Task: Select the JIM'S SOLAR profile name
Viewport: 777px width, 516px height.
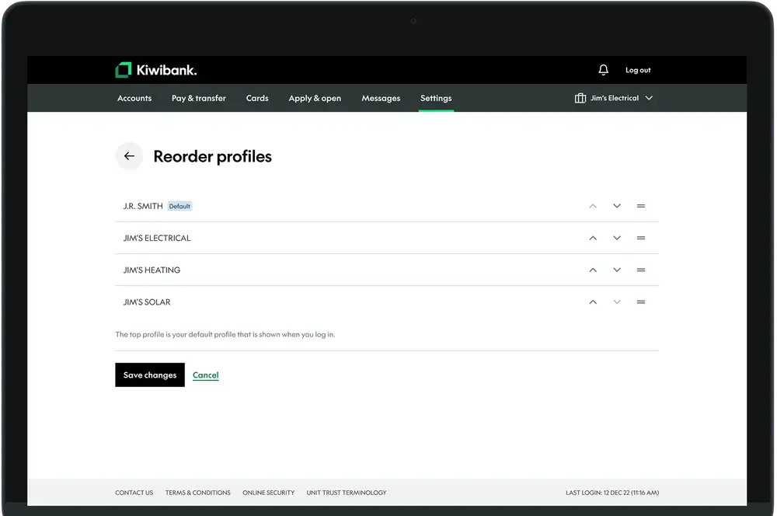Action: [x=147, y=302]
